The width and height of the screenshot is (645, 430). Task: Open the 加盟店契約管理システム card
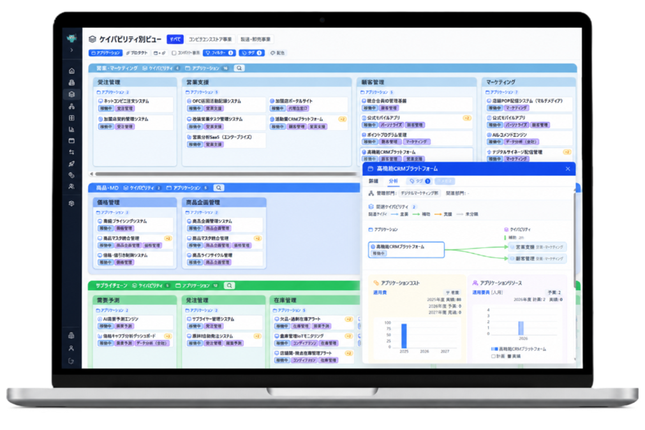pyautogui.click(x=135, y=122)
